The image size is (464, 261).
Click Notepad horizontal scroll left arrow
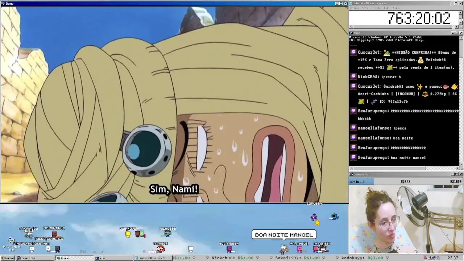pyautogui.click(x=351, y=27)
